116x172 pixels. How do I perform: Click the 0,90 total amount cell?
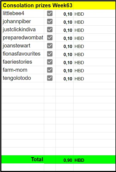[x=64, y=159]
